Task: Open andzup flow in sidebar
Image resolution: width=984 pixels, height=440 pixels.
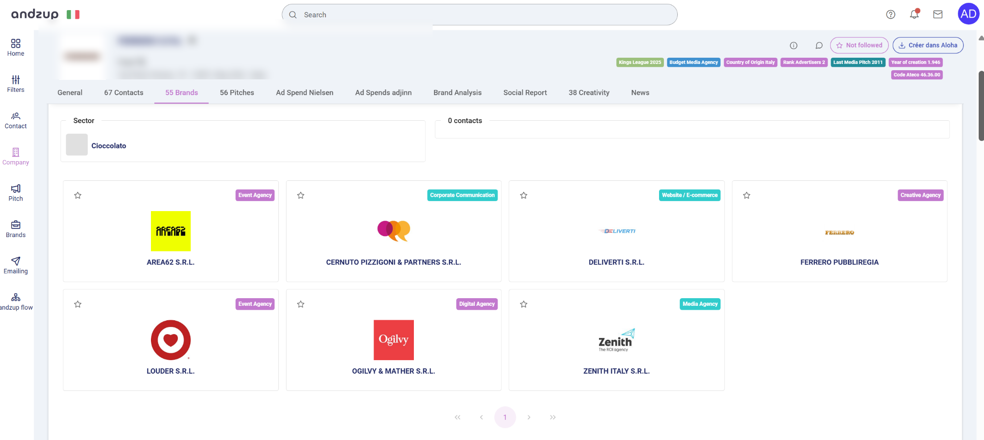Action: tap(15, 302)
